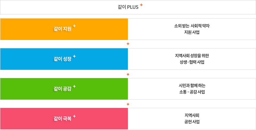Open the 지역사회 공헌 사업 description
This screenshot has width=256, height=130.
click(192, 119)
